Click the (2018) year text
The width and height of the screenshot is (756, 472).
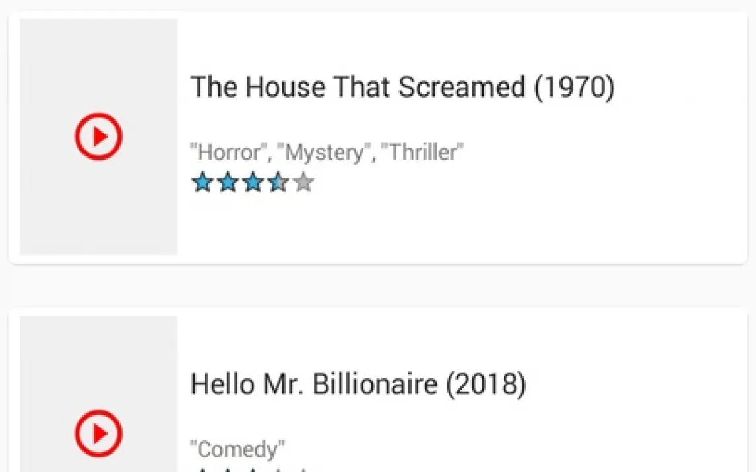[x=486, y=384]
